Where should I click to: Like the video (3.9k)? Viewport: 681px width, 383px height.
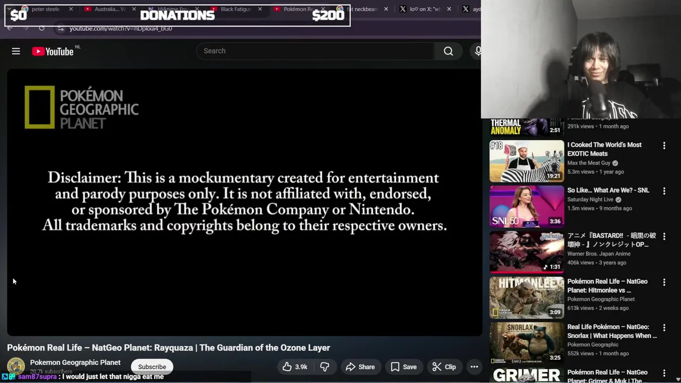pos(295,367)
